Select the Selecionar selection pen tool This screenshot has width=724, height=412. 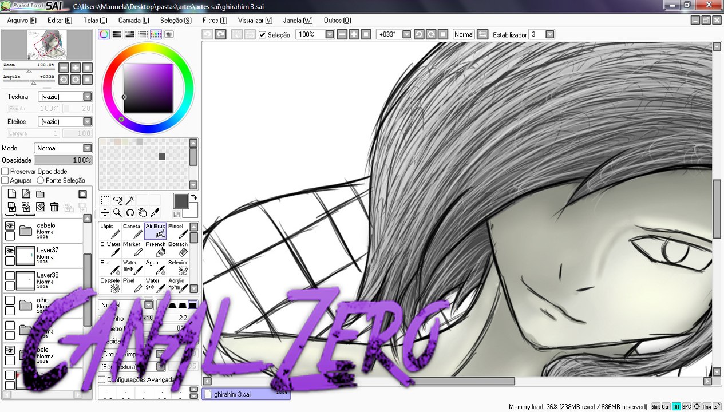point(177,267)
